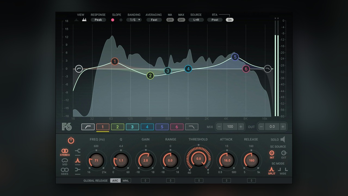The height and width of the screenshot is (196, 348).
Task: Click the Fast averaging button
Action: (x=154, y=20)
